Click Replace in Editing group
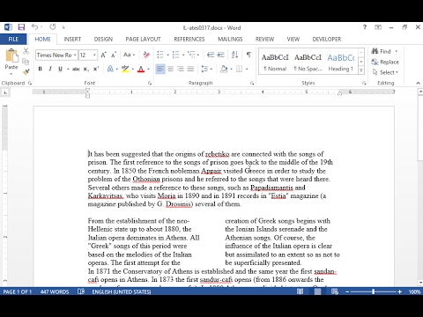 pos(385,62)
